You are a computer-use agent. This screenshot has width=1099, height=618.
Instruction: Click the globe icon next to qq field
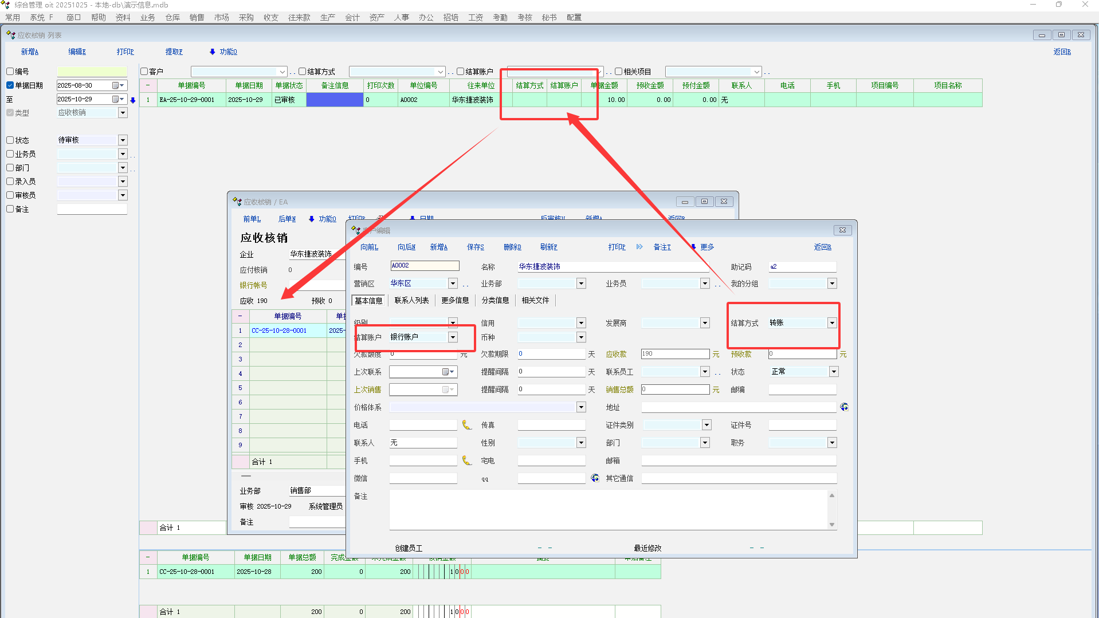point(595,478)
